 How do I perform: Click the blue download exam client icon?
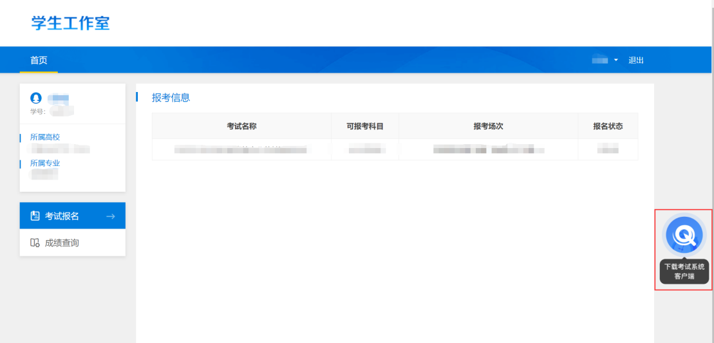tap(684, 236)
